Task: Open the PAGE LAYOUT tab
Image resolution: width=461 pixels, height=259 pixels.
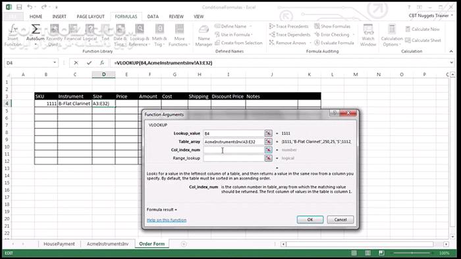Action: (91, 16)
